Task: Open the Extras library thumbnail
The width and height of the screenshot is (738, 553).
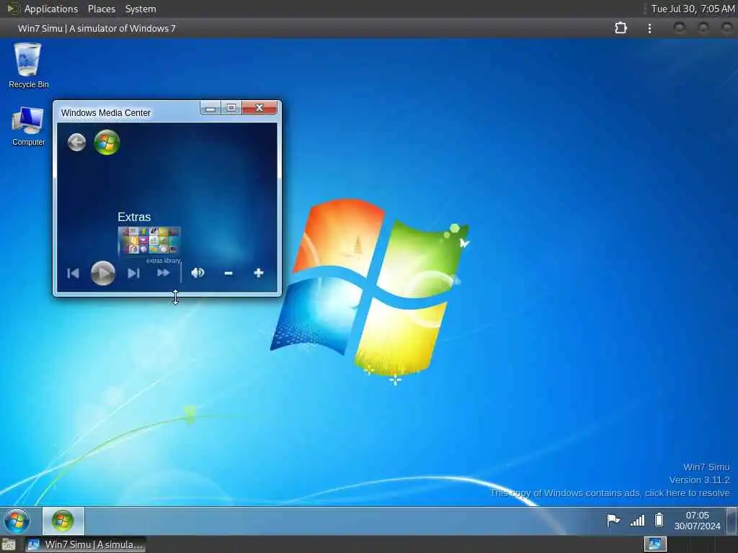Action: pyautogui.click(x=149, y=240)
